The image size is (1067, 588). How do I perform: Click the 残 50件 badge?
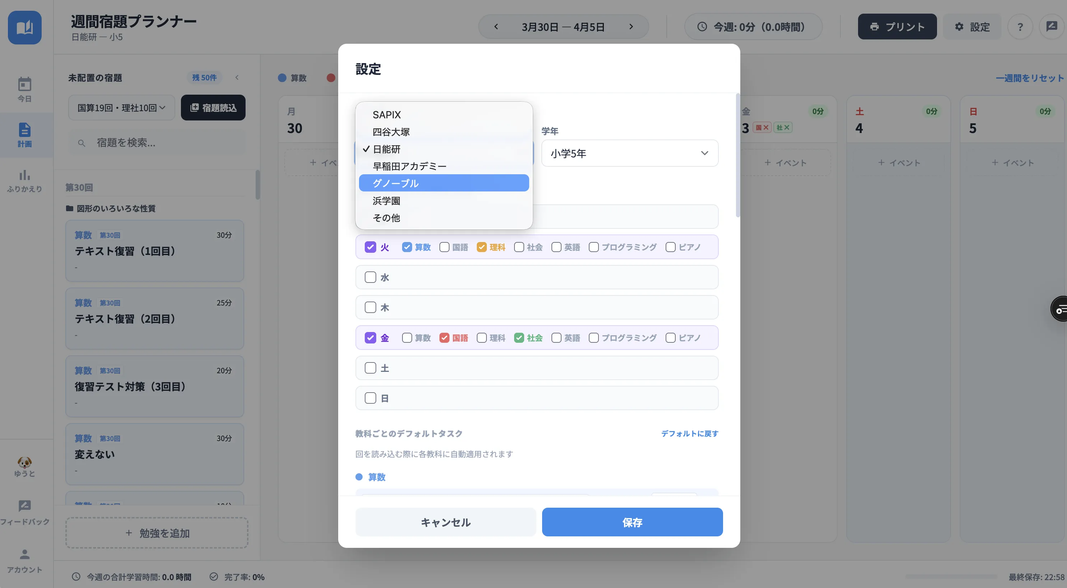coord(204,77)
